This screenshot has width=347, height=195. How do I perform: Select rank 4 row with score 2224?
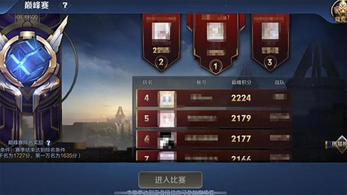pos(214,98)
